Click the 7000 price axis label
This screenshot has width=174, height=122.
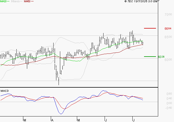[168, 14]
